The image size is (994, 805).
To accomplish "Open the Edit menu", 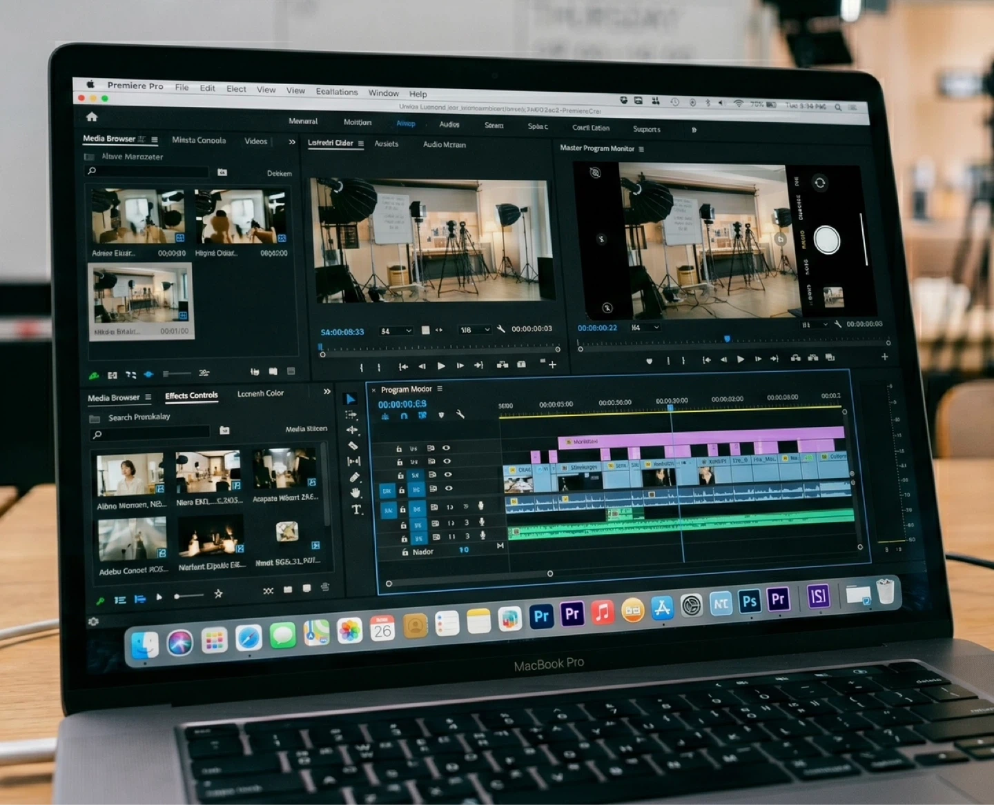I will [x=208, y=88].
